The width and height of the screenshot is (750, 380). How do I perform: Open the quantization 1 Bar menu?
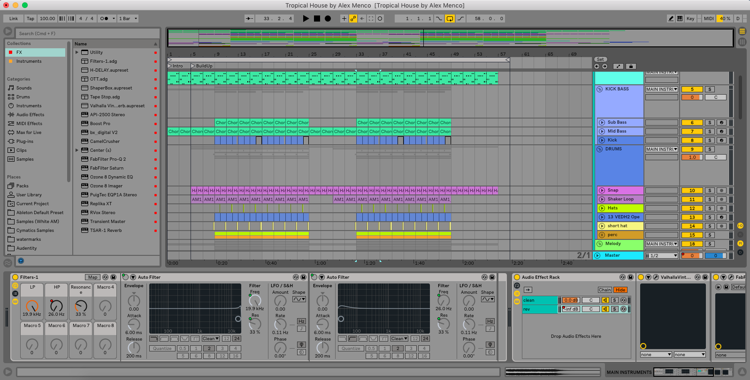128,19
